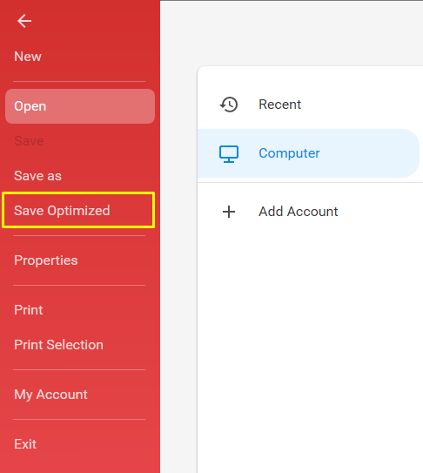Click the Computer monitor icon
This screenshot has height=473, width=423.
point(229,154)
